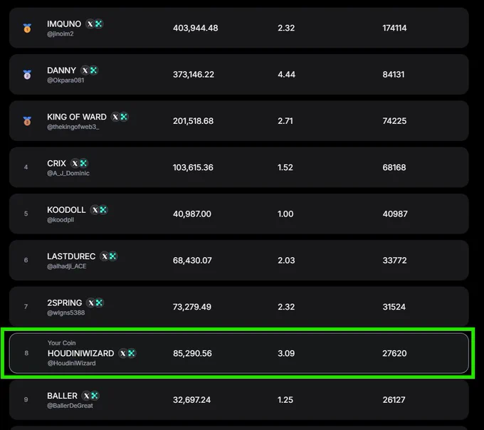The width and height of the screenshot is (484, 430).
Task: Open CRIX's X profile icon
Action: (x=75, y=164)
